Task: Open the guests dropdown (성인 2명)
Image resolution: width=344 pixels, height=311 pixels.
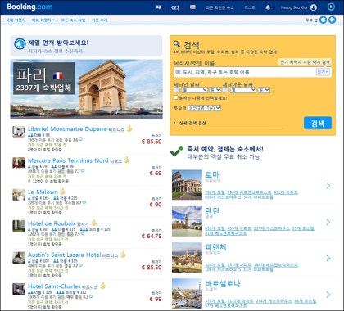Action: [205, 108]
